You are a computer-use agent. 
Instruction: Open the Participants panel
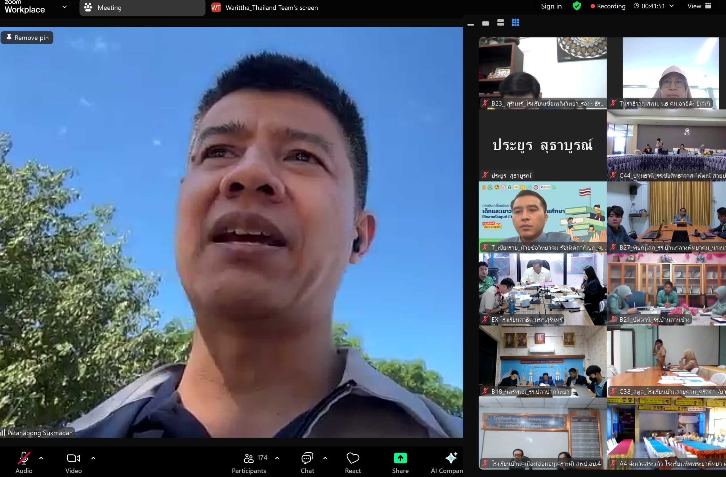tap(249, 463)
